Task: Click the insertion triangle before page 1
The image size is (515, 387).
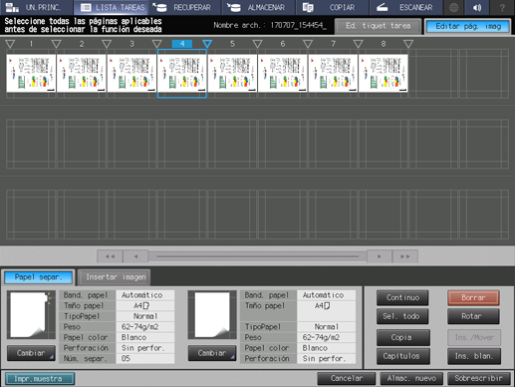Action: (x=10, y=44)
